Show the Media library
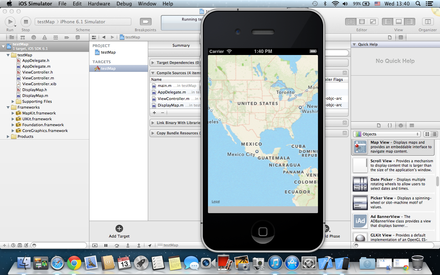The height and width of the screenshot is (275, 440). tap(412, 125)
